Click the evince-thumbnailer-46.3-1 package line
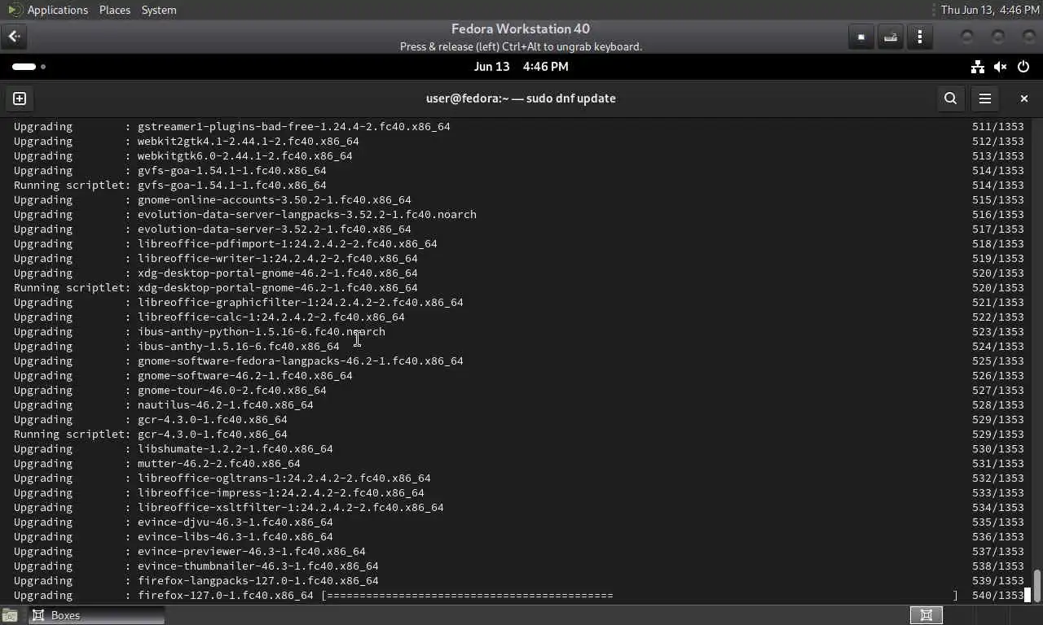1043x625 pixels. (x=196, y=566)
